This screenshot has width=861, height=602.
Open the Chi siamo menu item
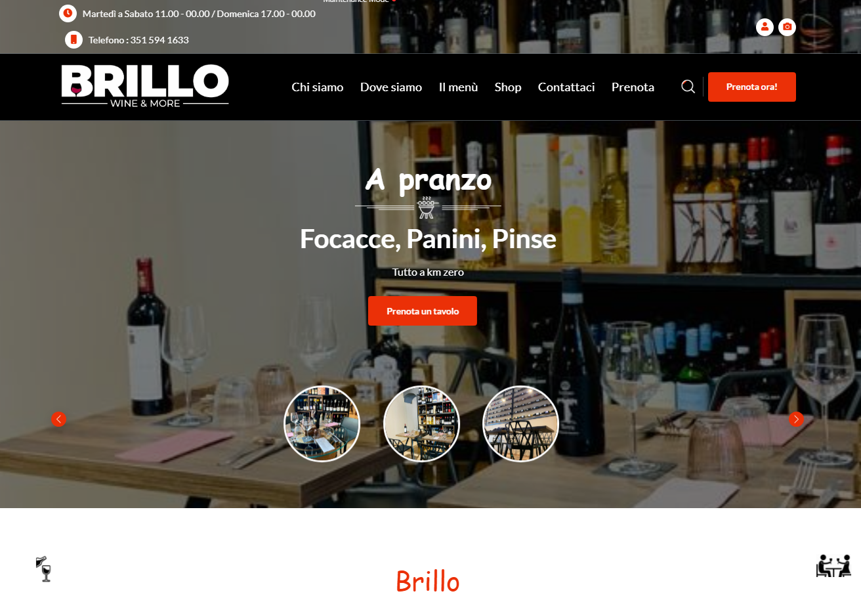pyautogui.click(x=318, y=87)
